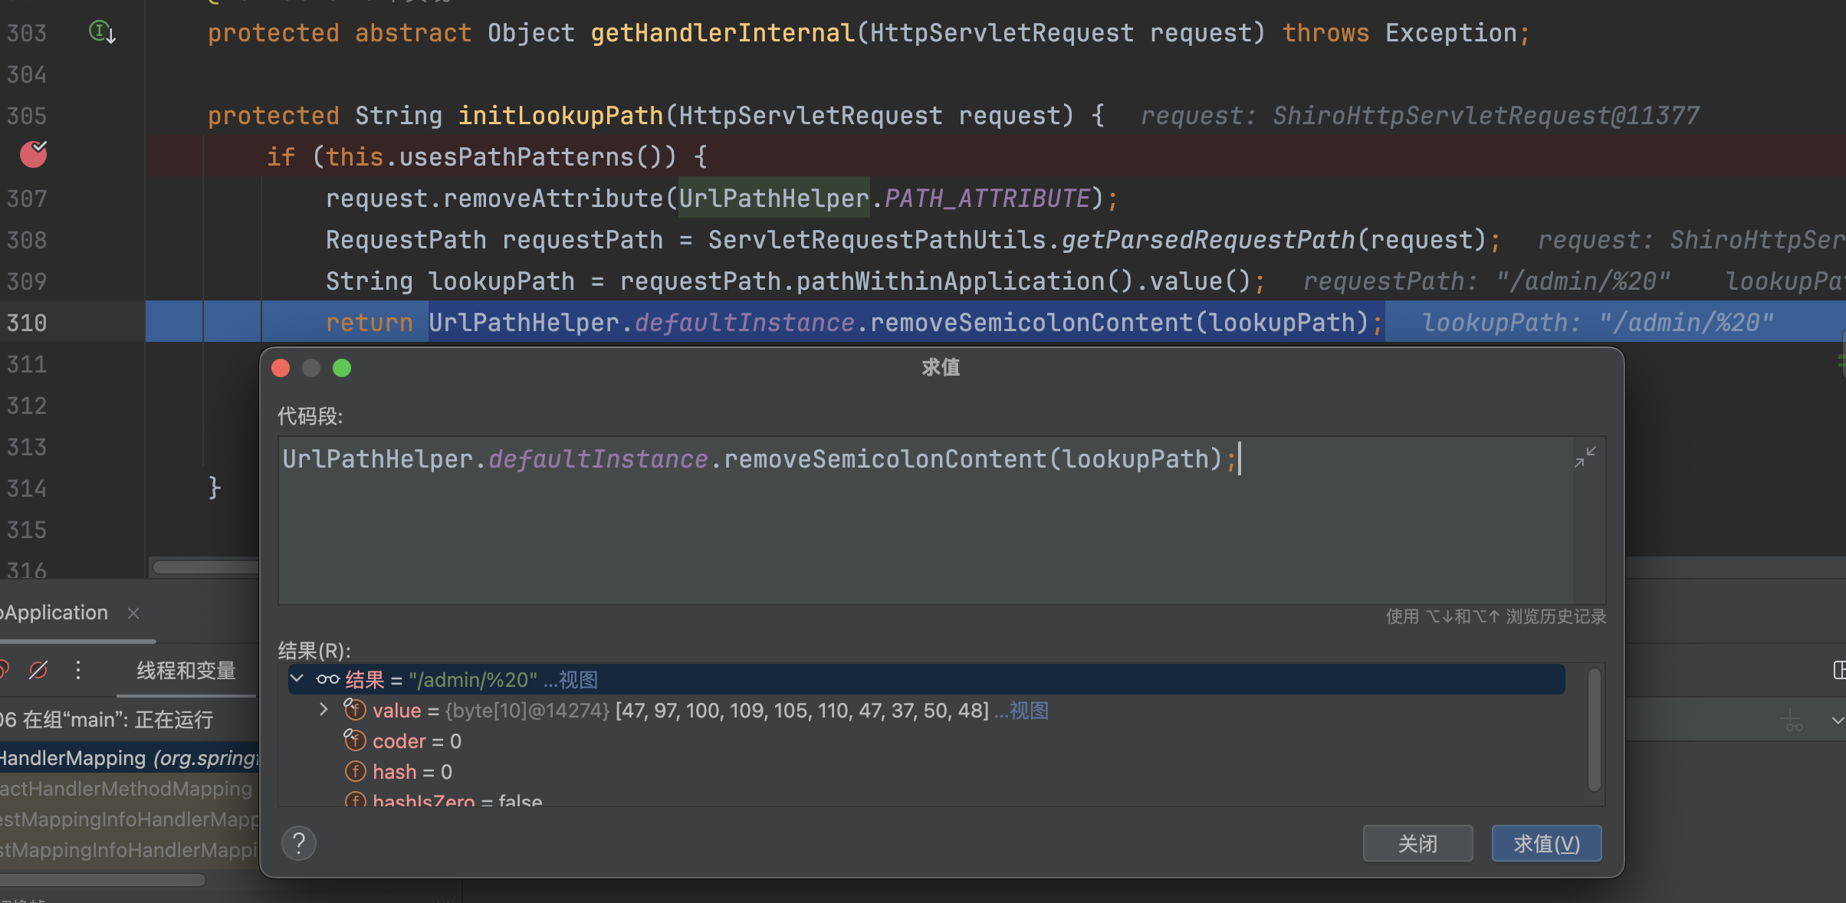This screenshot has height=903, width=1846.
Task: Click the implemented-method gutter icon on line 303
Action: (x=101, y=32)
